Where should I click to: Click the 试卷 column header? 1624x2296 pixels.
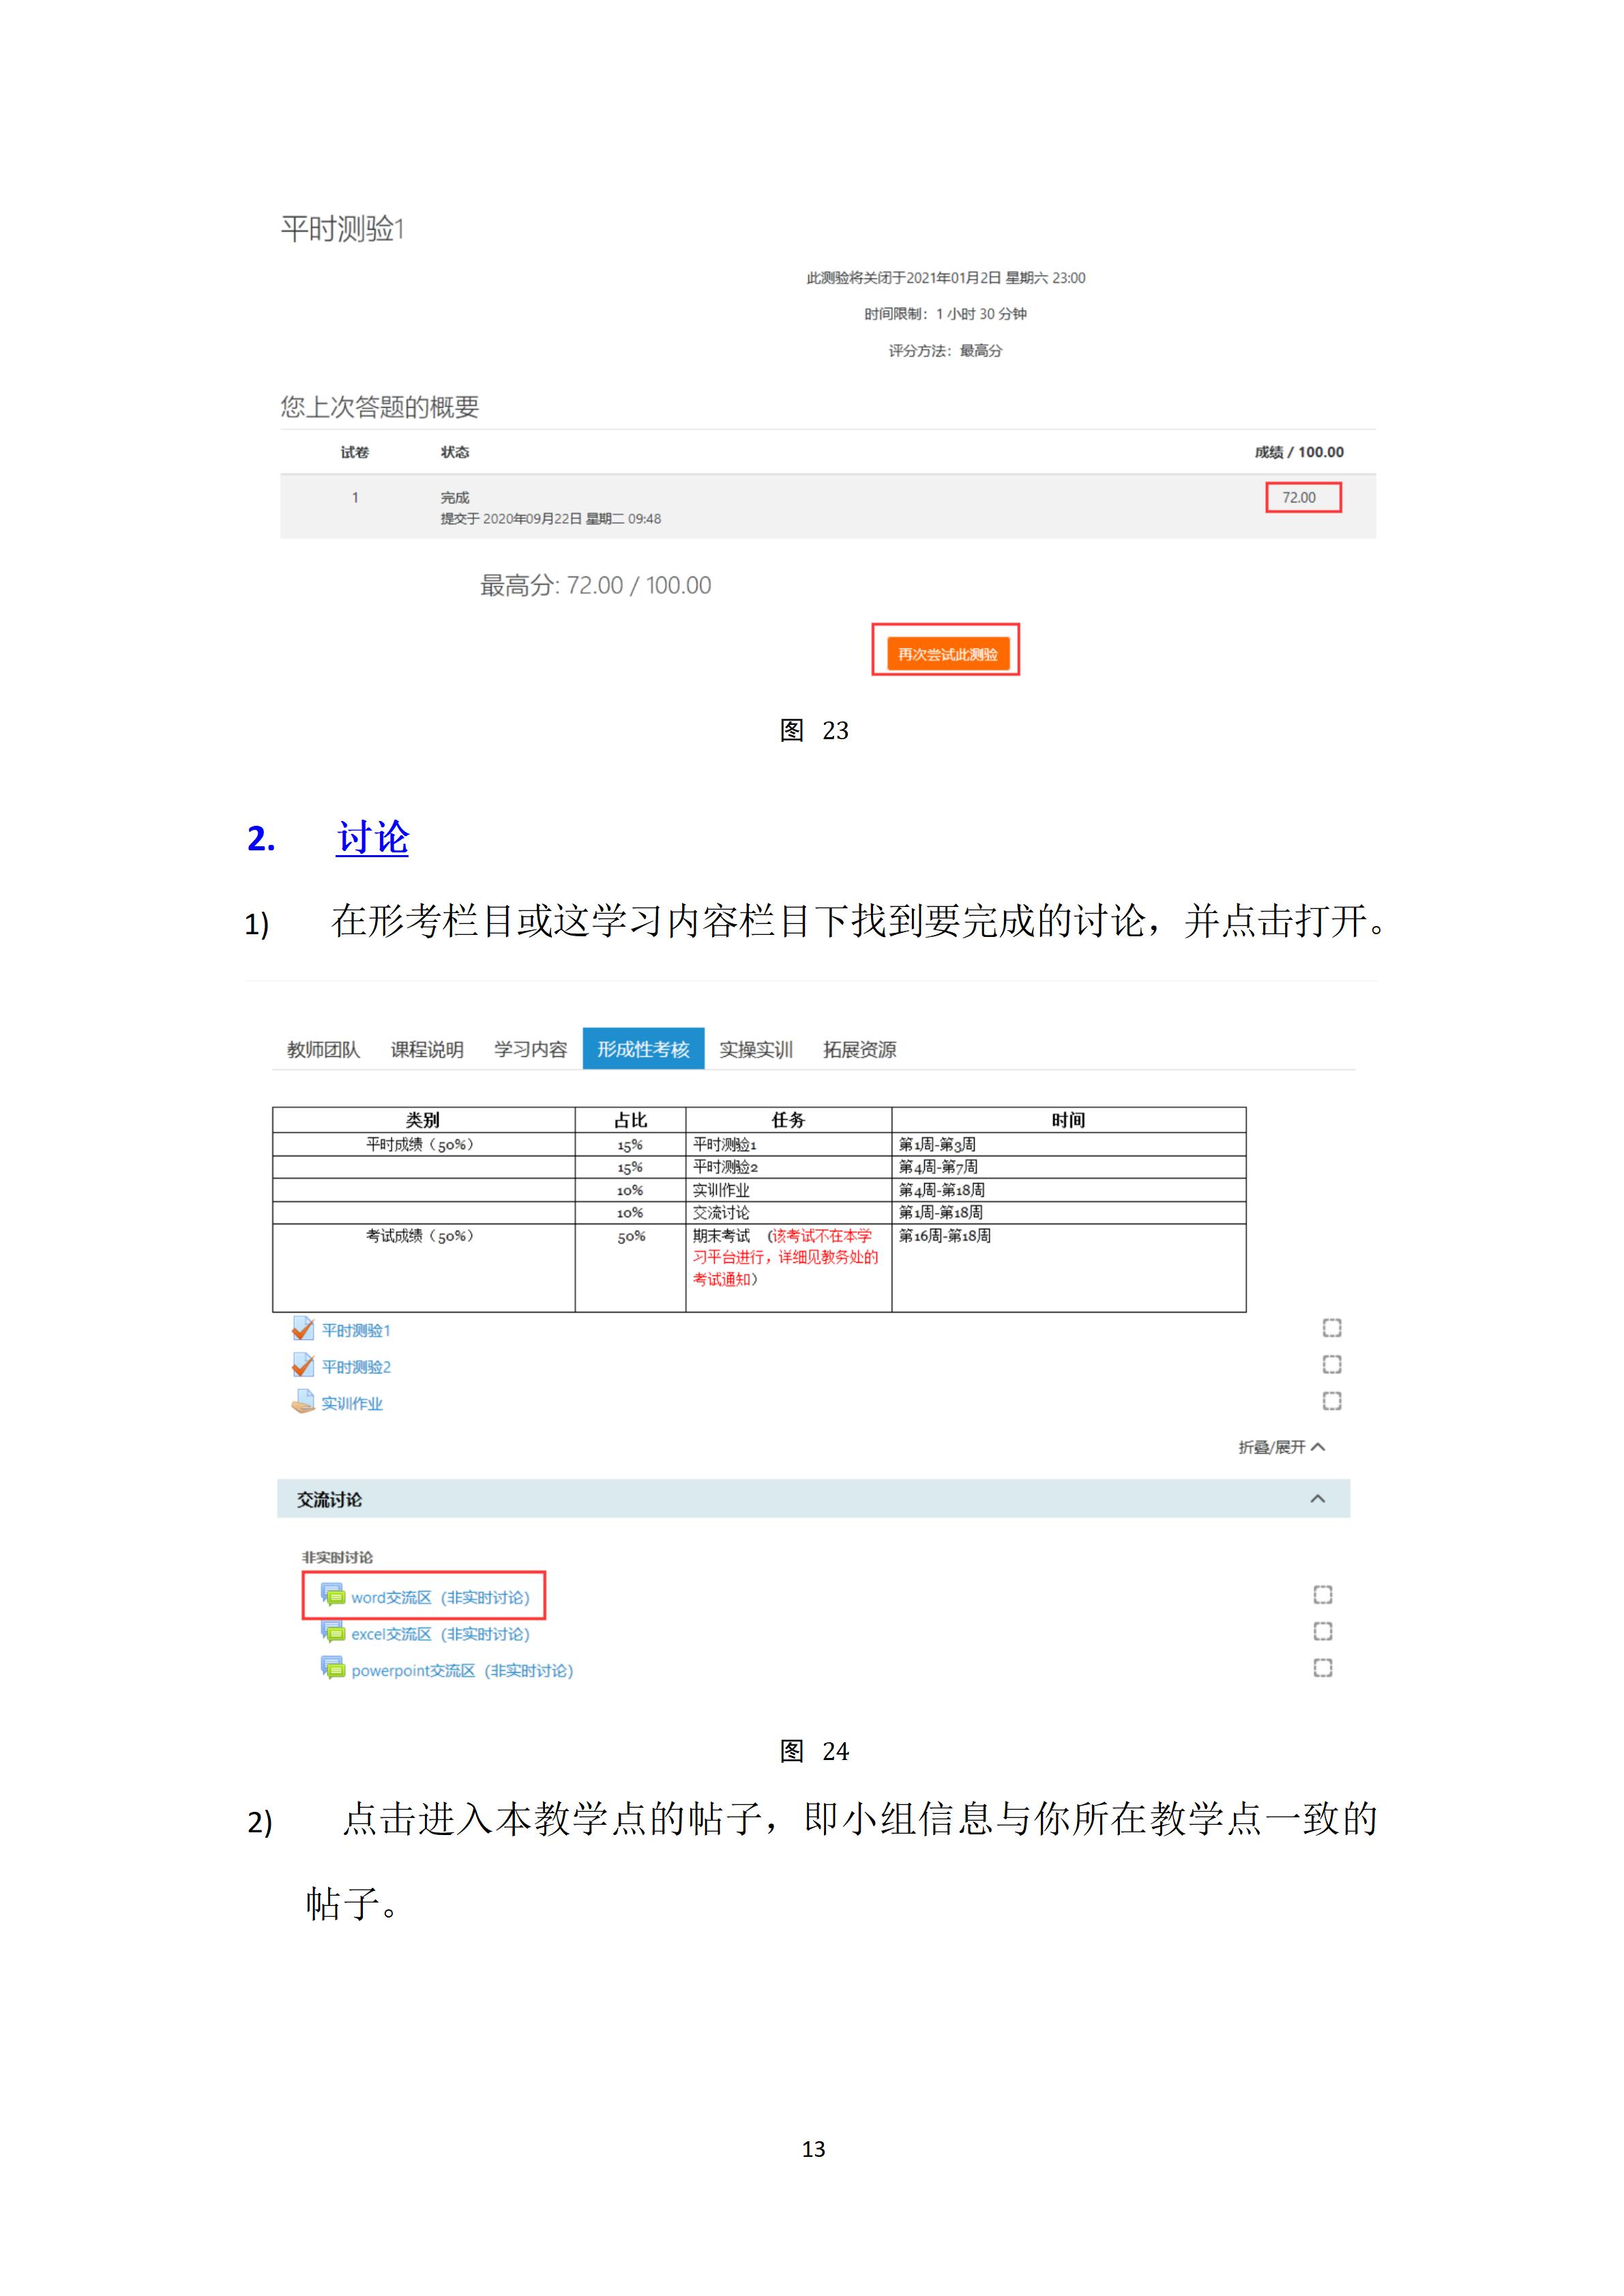coord(354,452)
